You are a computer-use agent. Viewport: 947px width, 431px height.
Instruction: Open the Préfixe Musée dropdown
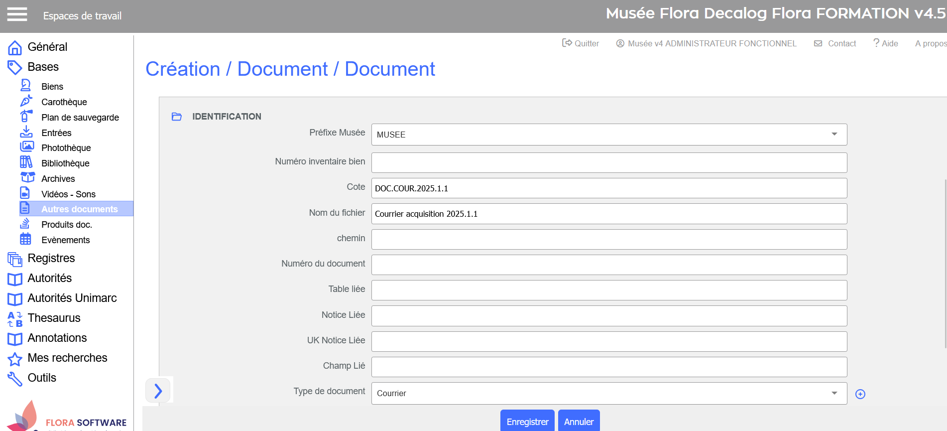(608, 135)
